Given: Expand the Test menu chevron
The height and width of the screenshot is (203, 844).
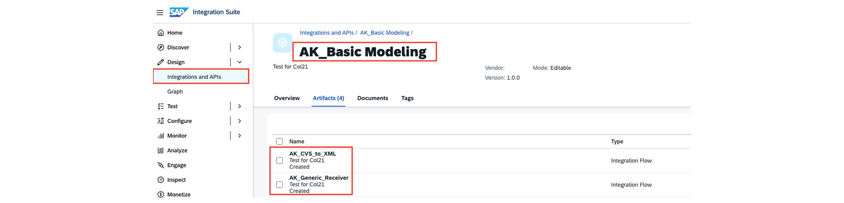Looking at the screenshot, I should point(239,106).
